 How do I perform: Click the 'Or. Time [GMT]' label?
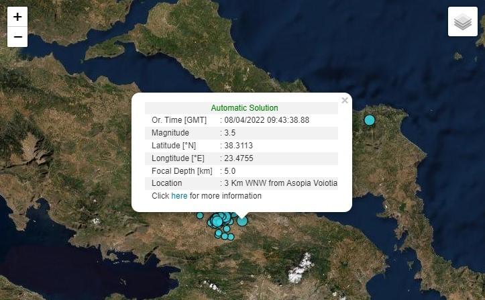[179, 120]
